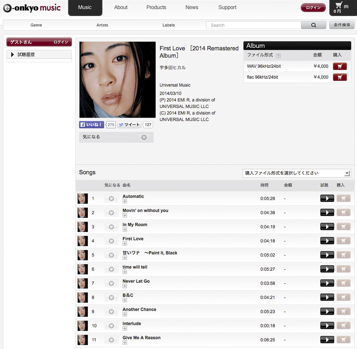Open the Artists navigation link
The image size is (357, 349).
tap(102, 25)
